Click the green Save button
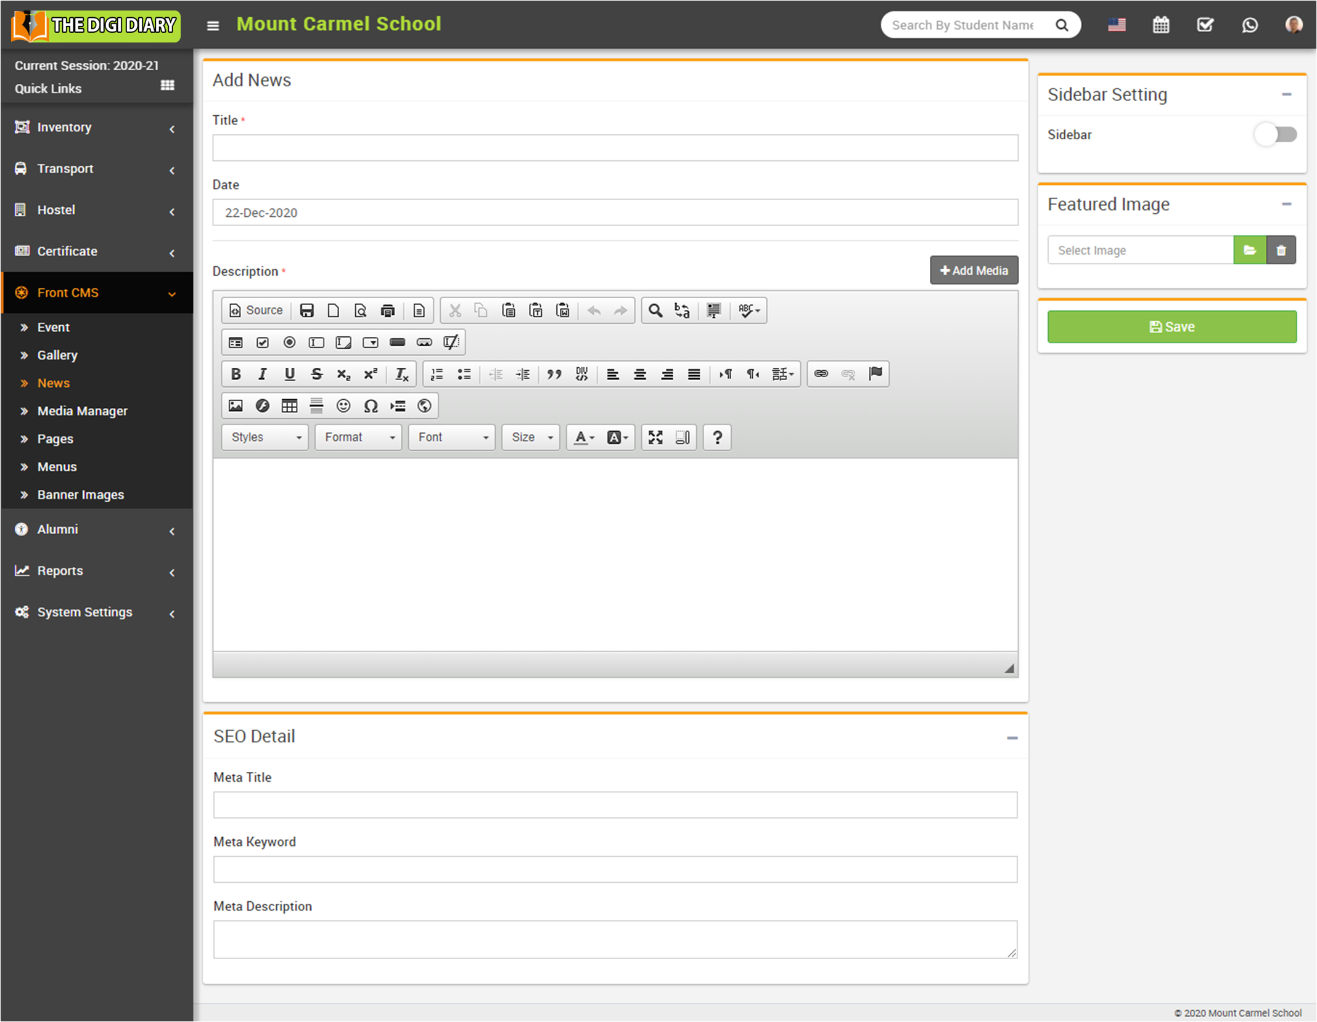1317x1022 pixels. point(1171,326)
